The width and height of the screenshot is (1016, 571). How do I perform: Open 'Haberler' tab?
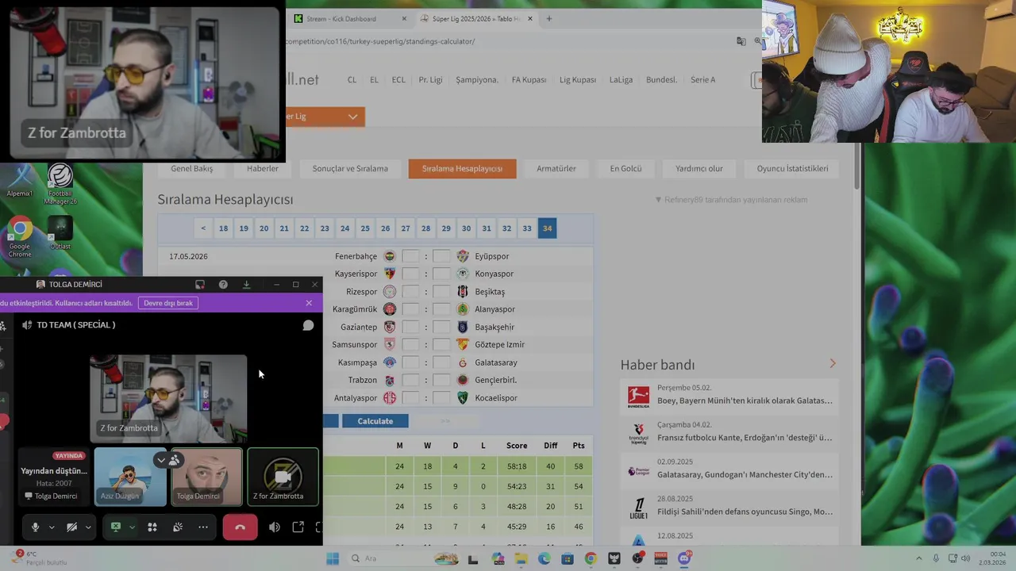point(263,168)
